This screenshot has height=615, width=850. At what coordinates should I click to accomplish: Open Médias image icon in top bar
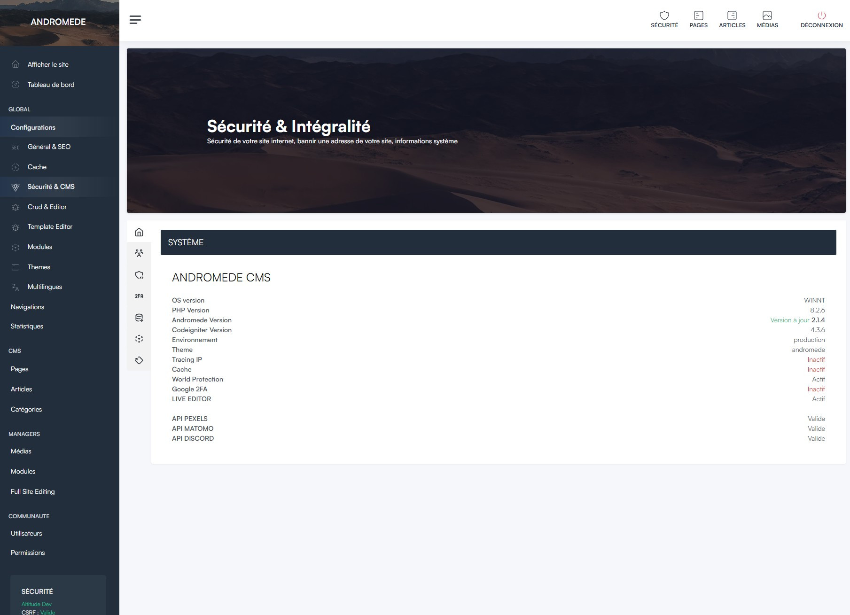click(767, 16)
